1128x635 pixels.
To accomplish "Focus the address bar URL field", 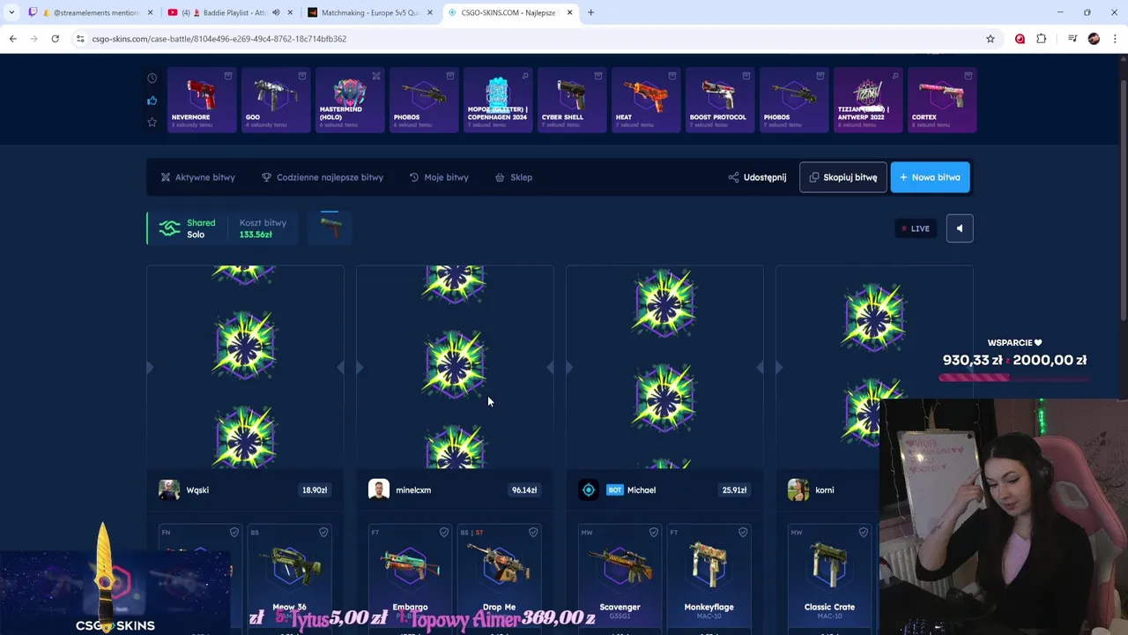I will click(x=529, y=39).
